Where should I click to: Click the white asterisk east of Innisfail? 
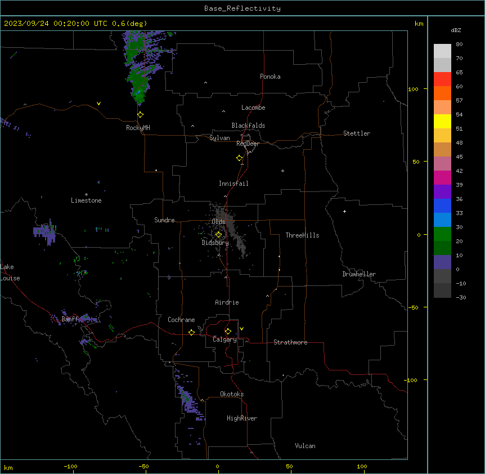(x=282, y=171)
